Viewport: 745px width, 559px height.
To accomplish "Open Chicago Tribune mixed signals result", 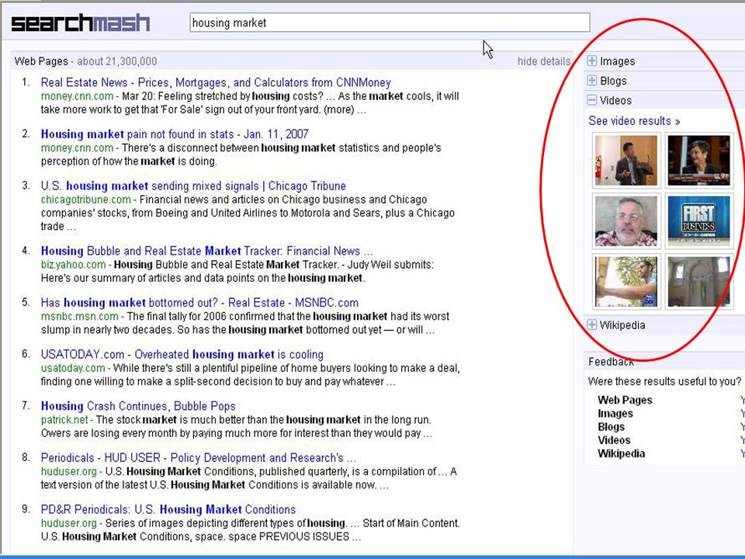I will (193, 186).
